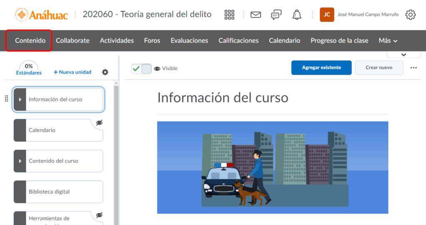The width and height of the screenshot is (426, 225).
Task: Expand the Más navigation dropdown
Action: tap(388, 41)
